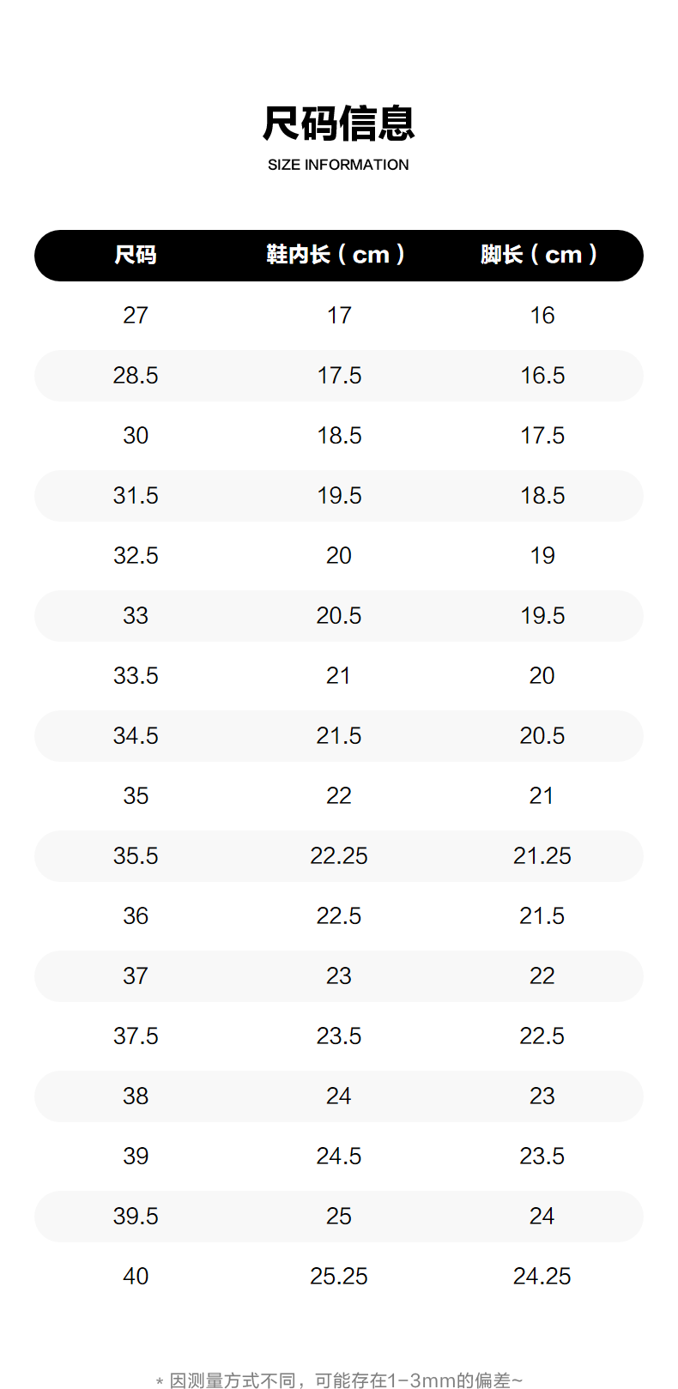Click the inner shoe length for size 30
The width and height of the screenshot is (678, 1389).
(x=339, y=436)
